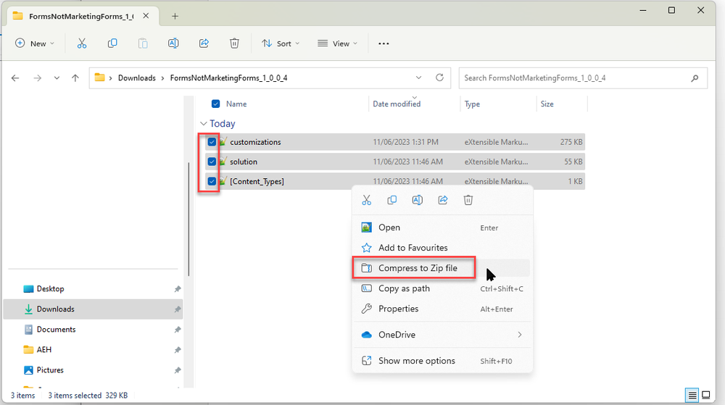Click the Paste icon in the toolbar

(x=143, y=43)
